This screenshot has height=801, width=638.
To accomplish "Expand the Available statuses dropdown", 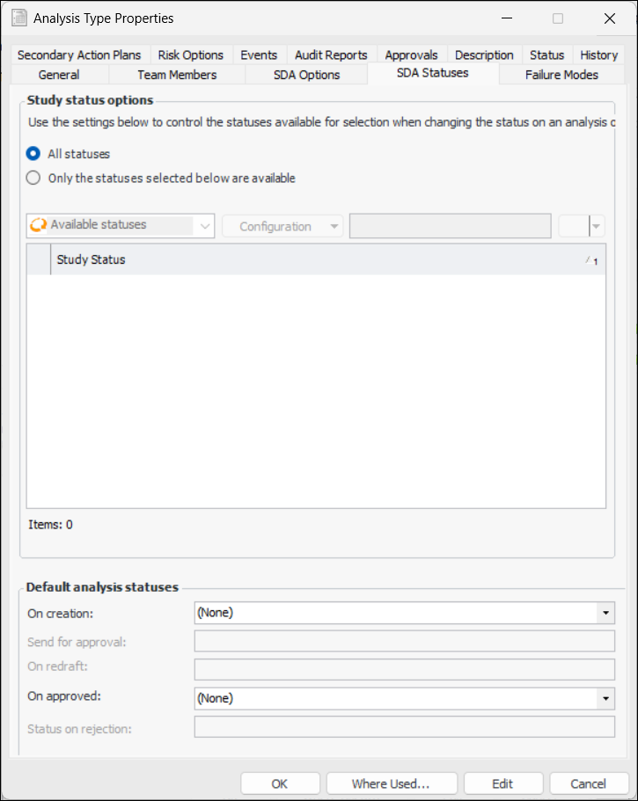I will point(205,226).
